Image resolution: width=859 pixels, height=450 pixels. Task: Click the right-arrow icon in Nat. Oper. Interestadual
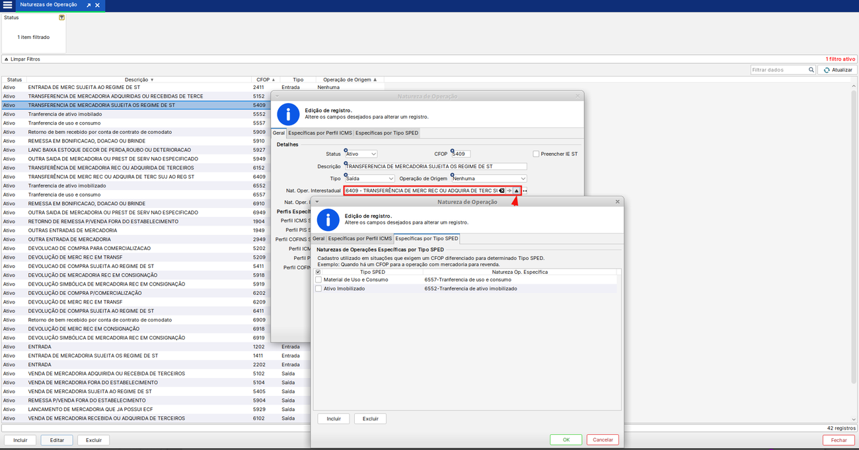tap(509, 191)
